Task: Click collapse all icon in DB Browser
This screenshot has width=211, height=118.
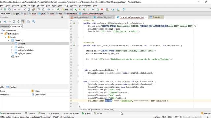Action: pyautogui.click(x=18, y=21)
